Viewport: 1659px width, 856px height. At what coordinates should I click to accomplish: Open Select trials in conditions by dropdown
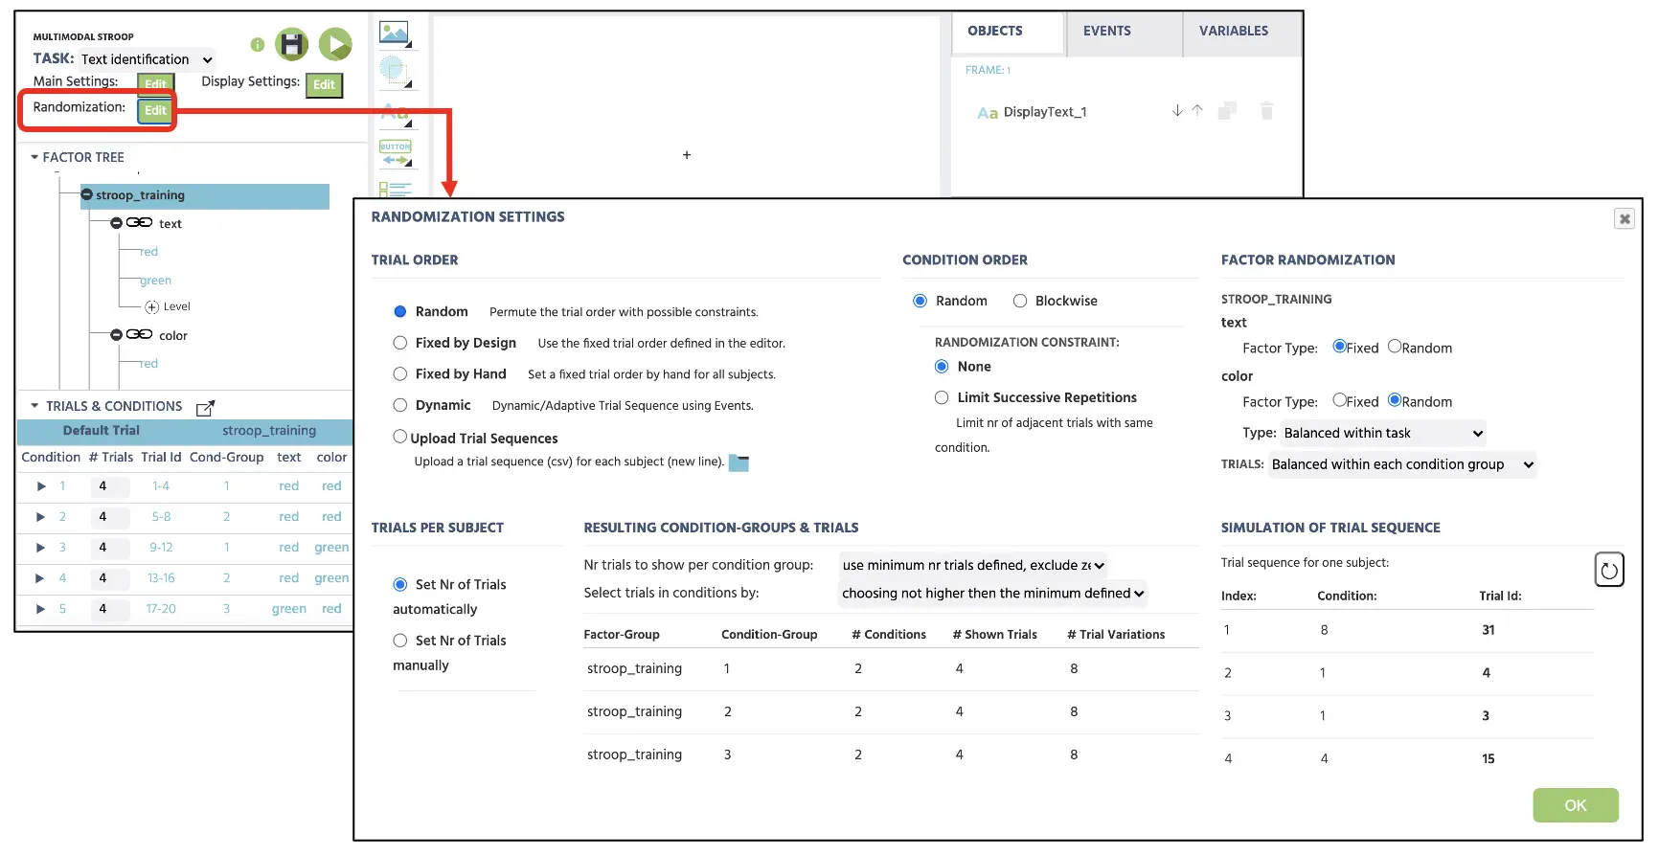click(x=992, y=593)
